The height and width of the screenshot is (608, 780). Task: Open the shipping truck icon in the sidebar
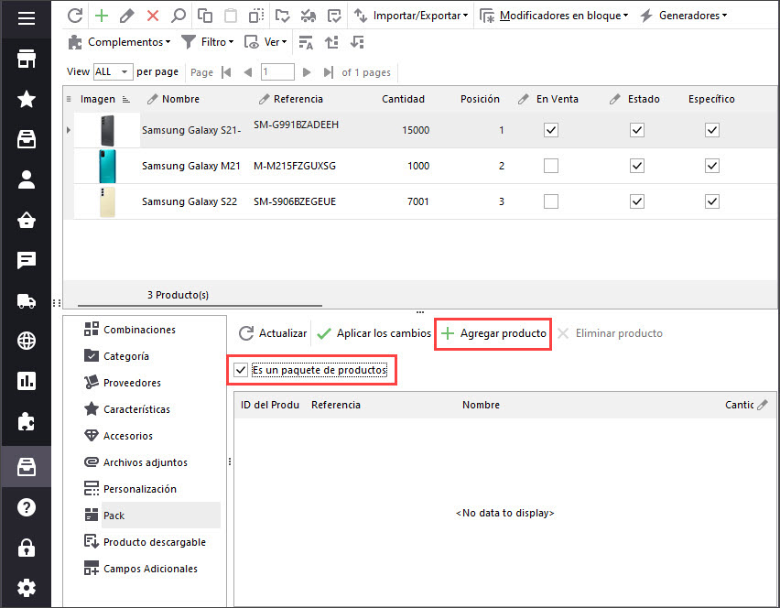[27, 301]
